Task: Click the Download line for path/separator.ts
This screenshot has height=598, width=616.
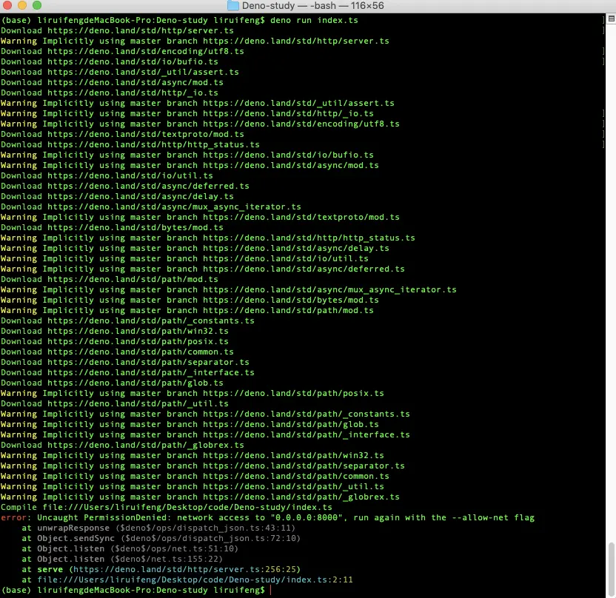Action: click(x=125, y=362)
